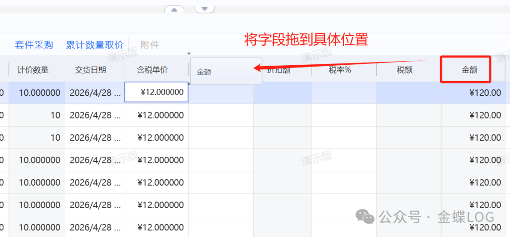Click the 交货日期 column header

point(91,70)
